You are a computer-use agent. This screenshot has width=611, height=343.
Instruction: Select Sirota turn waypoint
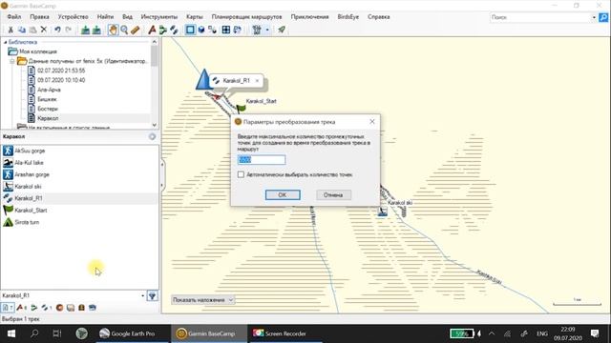coord(27,222)
